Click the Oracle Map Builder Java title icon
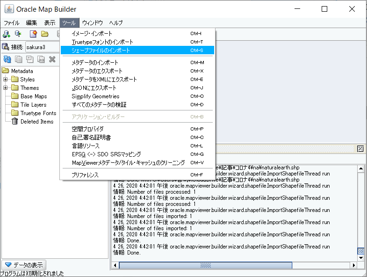 click(x=9, y=9)
